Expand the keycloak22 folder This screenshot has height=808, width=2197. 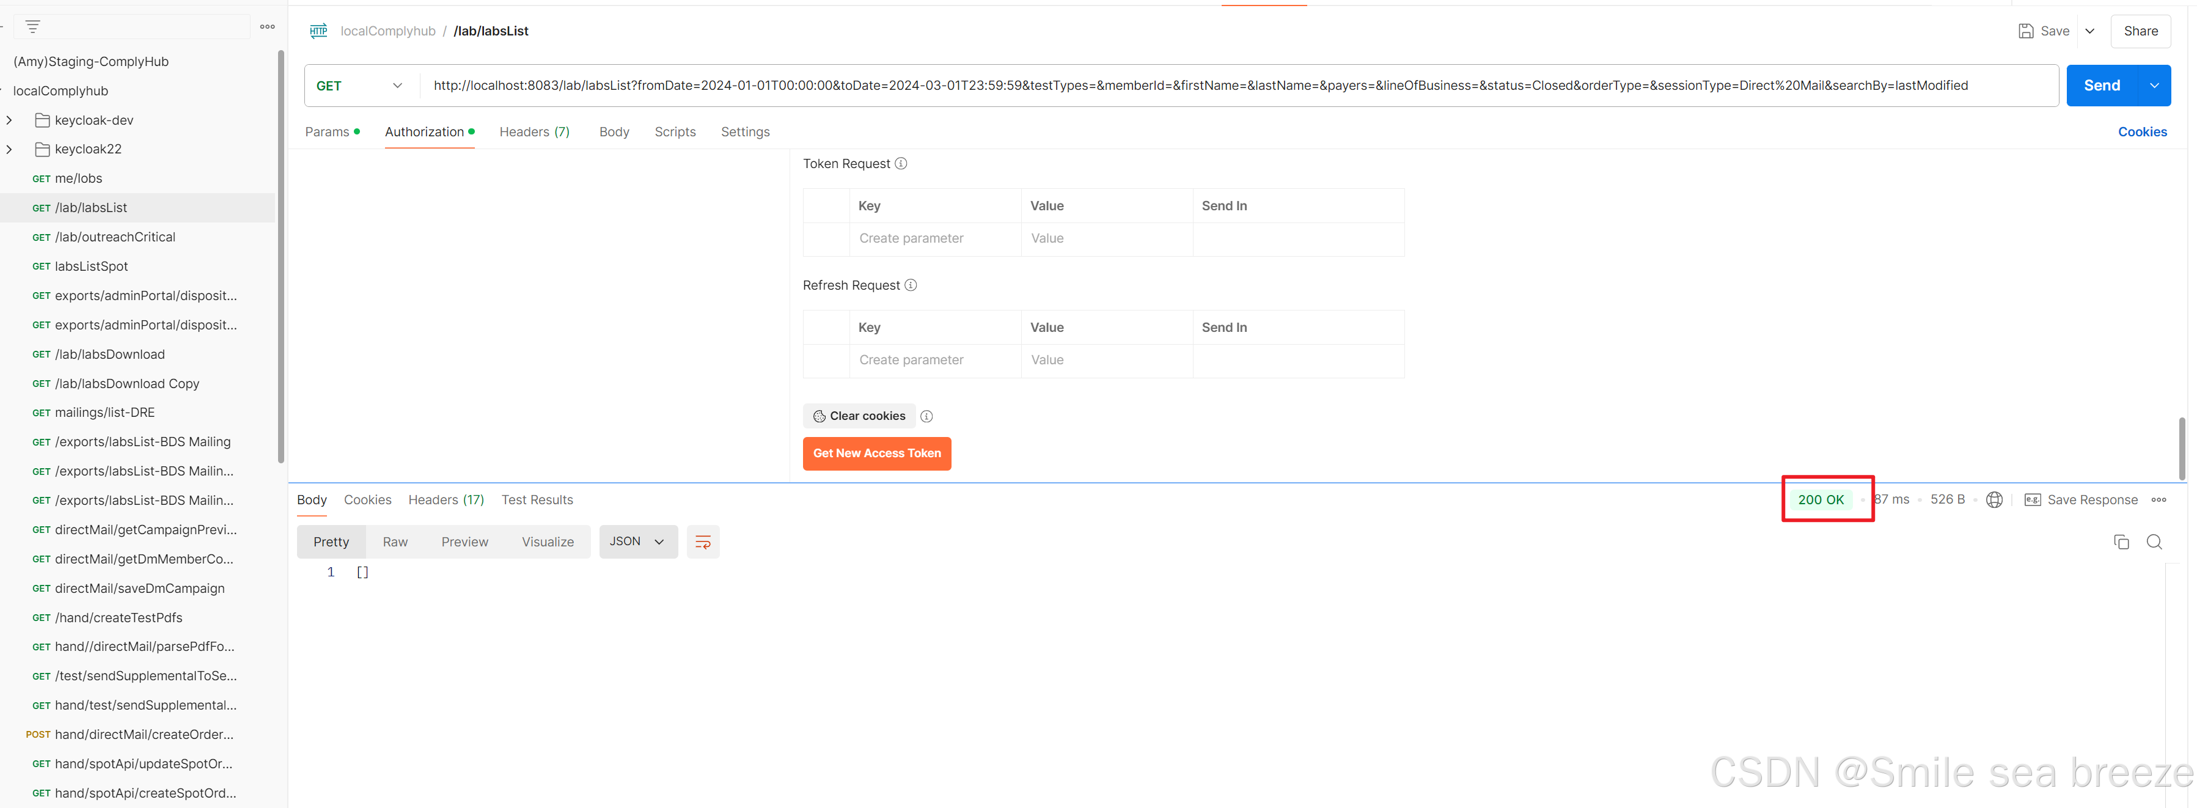pos(9,149)
